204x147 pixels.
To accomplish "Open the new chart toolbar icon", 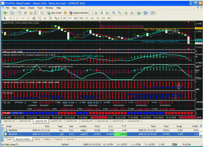I will pyautogui.click(x=5, y=13).
